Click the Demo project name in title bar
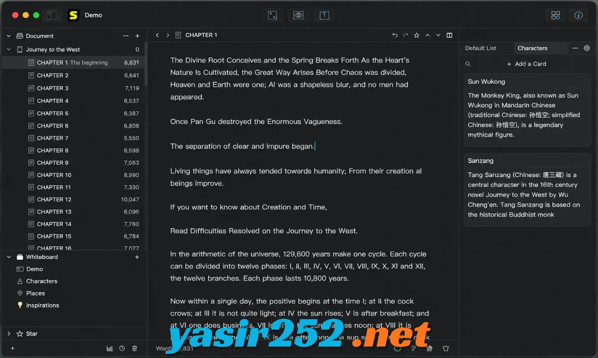 pos(93,15)
